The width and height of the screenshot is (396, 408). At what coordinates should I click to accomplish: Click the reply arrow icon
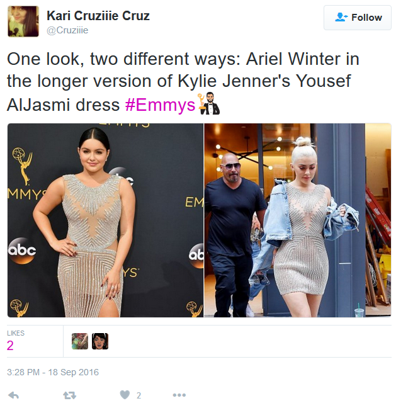pos(13,395)
